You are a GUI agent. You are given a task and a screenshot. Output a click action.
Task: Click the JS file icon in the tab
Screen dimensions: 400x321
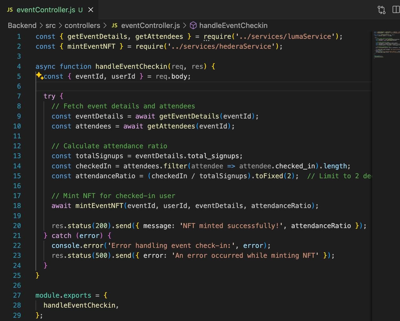click(10, 10)
